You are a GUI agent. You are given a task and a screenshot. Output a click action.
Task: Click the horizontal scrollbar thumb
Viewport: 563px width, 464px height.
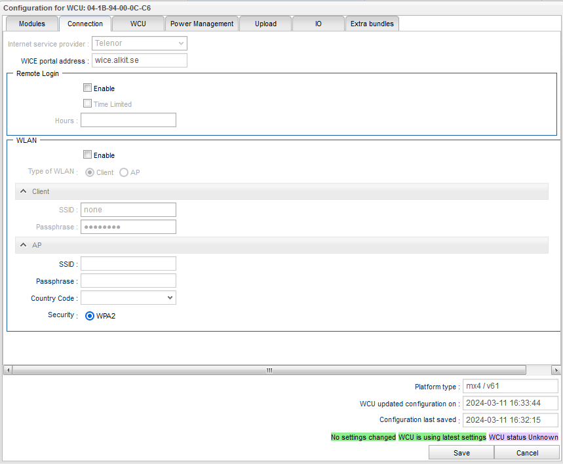click(x=269, y=370)
